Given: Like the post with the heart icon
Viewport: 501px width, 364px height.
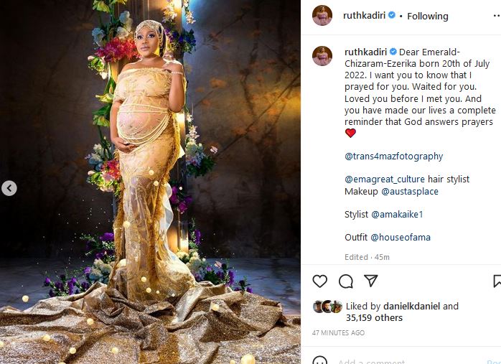Looking at the screenshot, I should click(x=320, y=281).
